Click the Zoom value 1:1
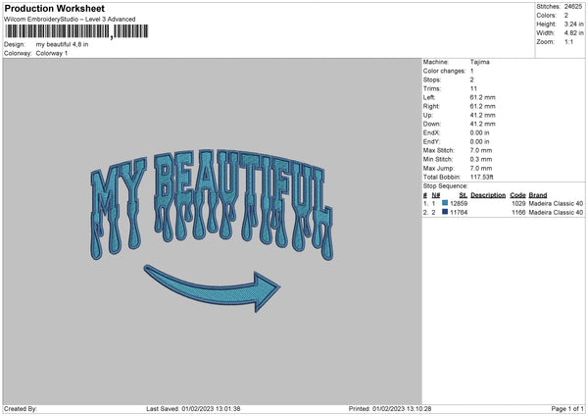 pos(568,42)
